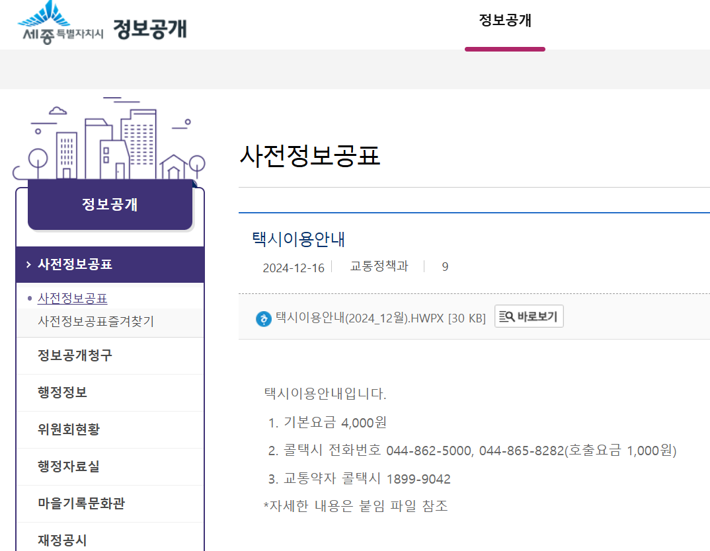Open the 정보공개 top navigation tab
The height and width of the screenshot is (551, 710).
click(x=505, y=20)
